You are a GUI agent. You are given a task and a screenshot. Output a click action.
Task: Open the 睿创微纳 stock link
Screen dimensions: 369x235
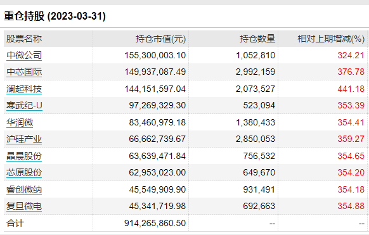point(24,189)
